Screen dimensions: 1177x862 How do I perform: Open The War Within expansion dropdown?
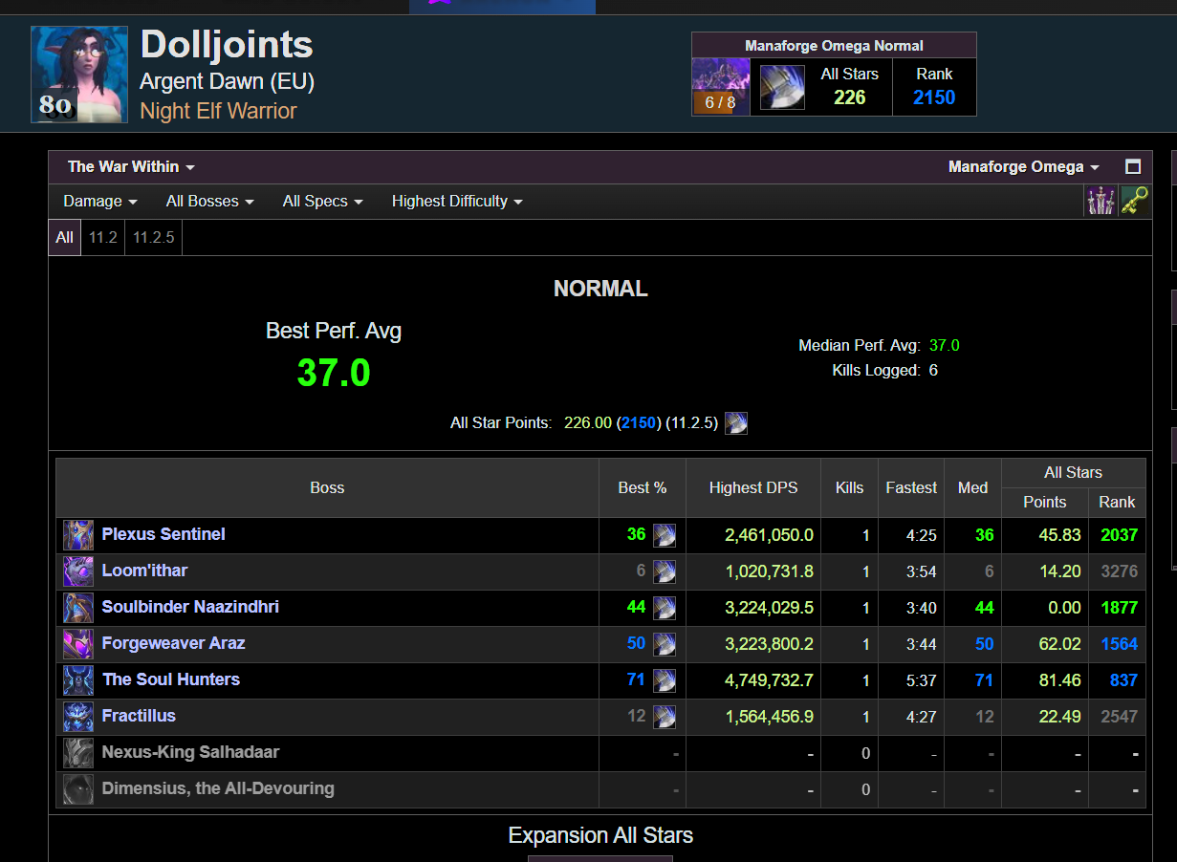point(131,166)
